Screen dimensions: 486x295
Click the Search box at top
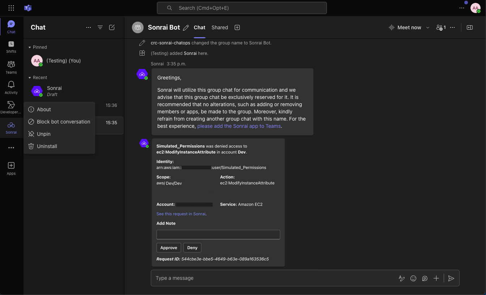tap(242, 8)
